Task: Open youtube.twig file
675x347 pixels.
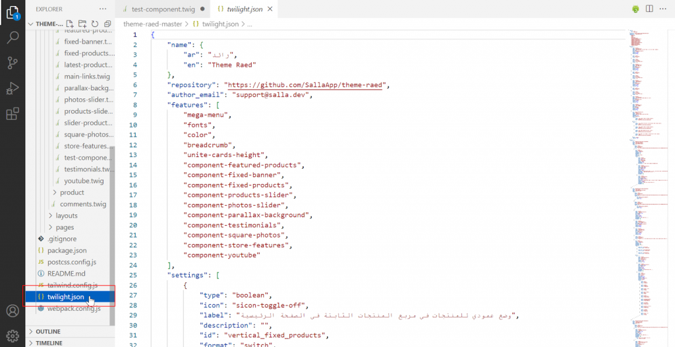Action: point(84,181)
